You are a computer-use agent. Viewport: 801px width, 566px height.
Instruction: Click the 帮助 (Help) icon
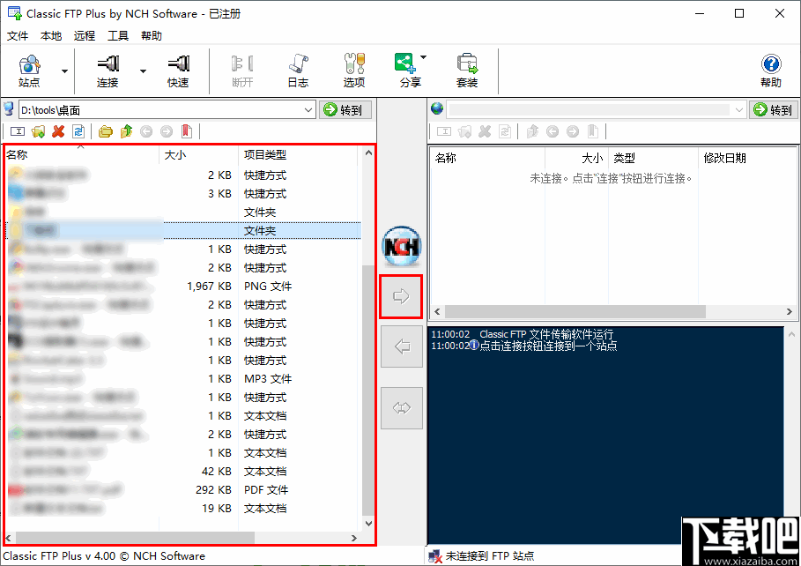pos(770,71)
